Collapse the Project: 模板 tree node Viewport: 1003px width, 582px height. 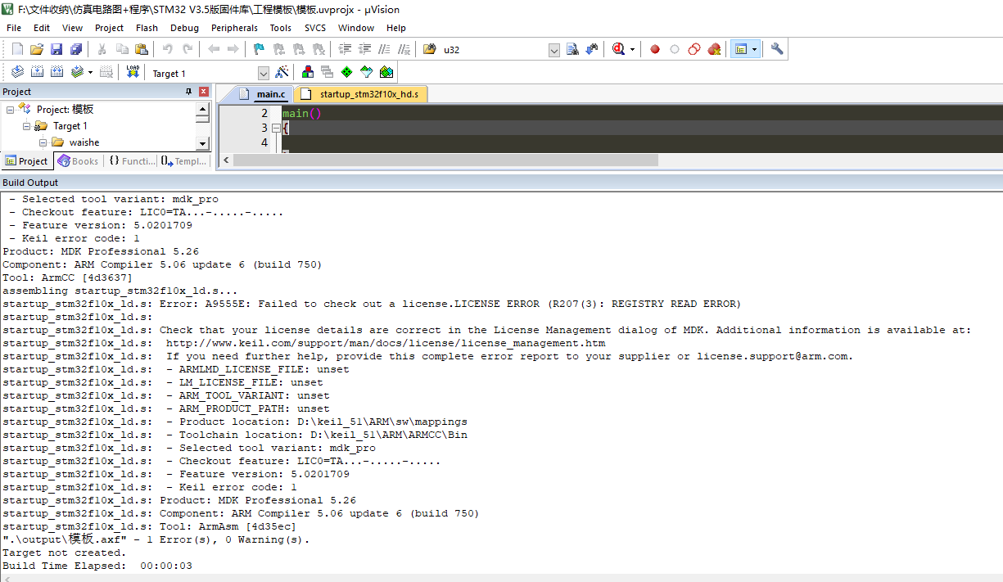pos(10,110)
